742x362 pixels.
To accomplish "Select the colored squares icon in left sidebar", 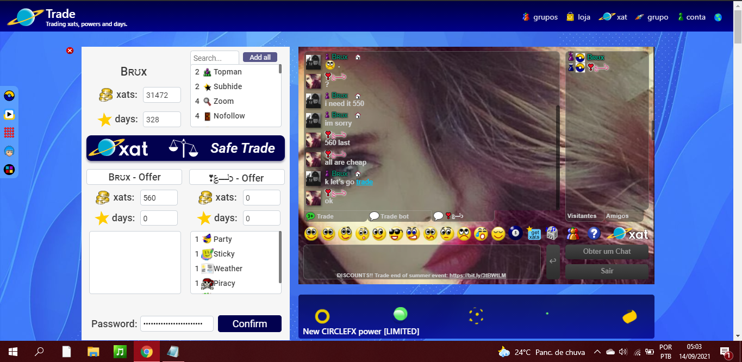I will click(x=9, y=169).
